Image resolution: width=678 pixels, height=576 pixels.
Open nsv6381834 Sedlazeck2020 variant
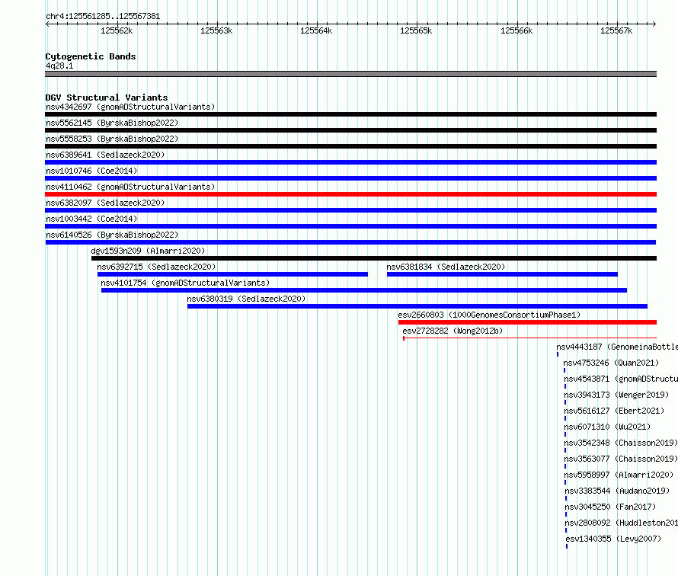point(446,267)
